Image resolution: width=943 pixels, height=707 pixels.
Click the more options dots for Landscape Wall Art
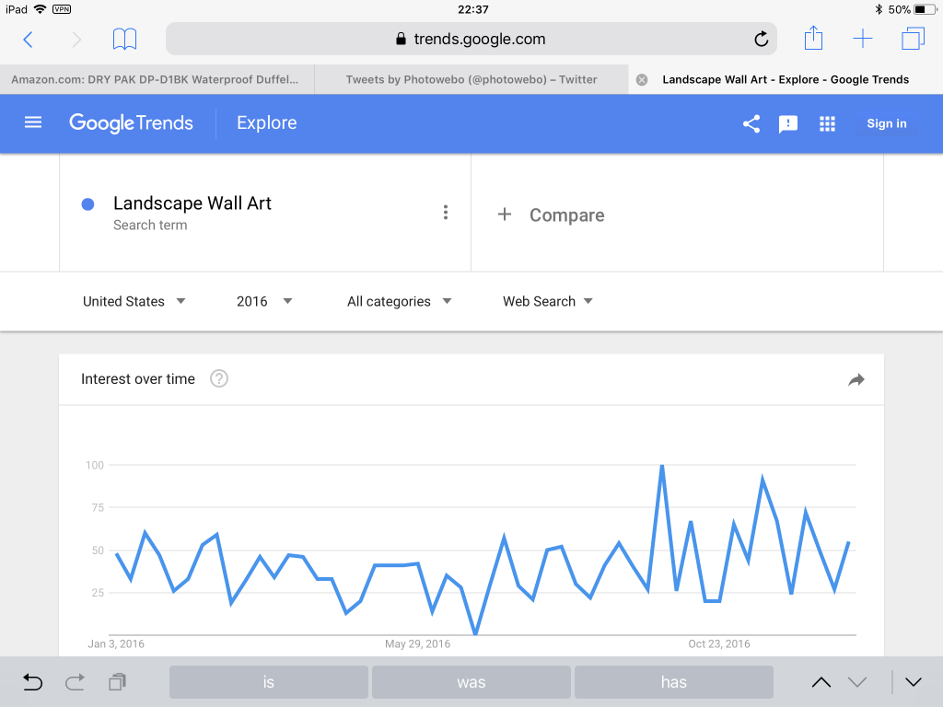tap(446, 213)
